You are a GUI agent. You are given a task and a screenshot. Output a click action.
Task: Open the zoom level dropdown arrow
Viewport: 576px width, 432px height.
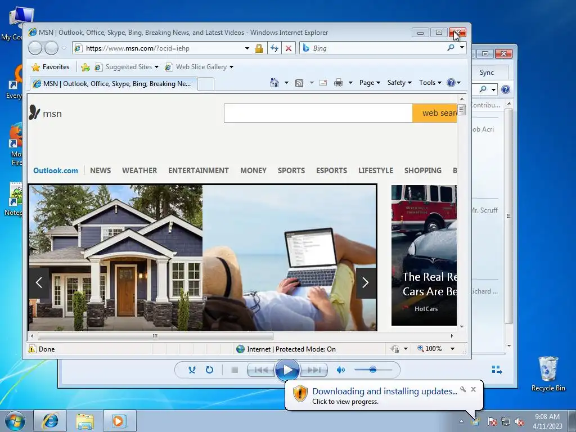[453, 349]
